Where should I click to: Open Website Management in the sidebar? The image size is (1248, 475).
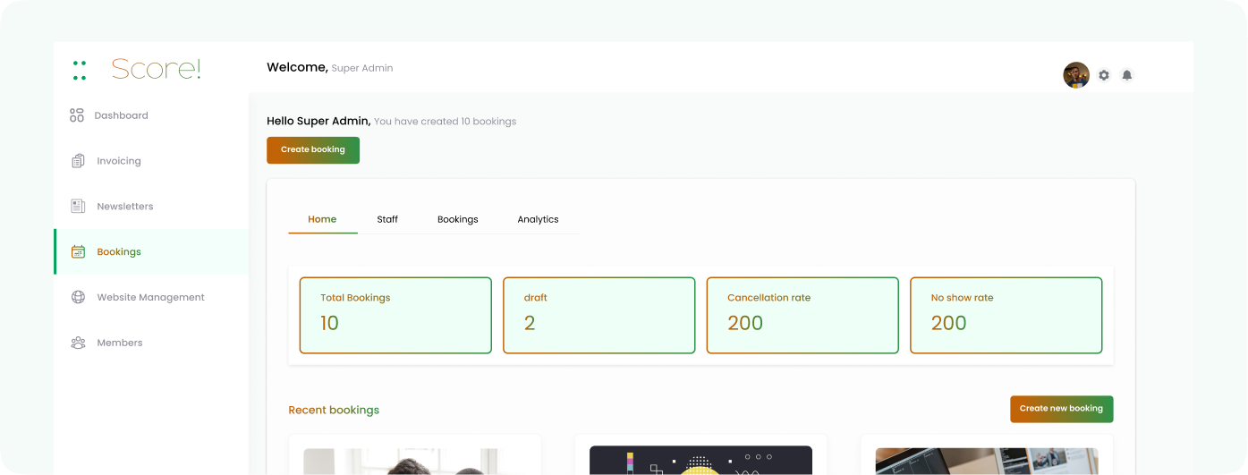click(151, 297)
